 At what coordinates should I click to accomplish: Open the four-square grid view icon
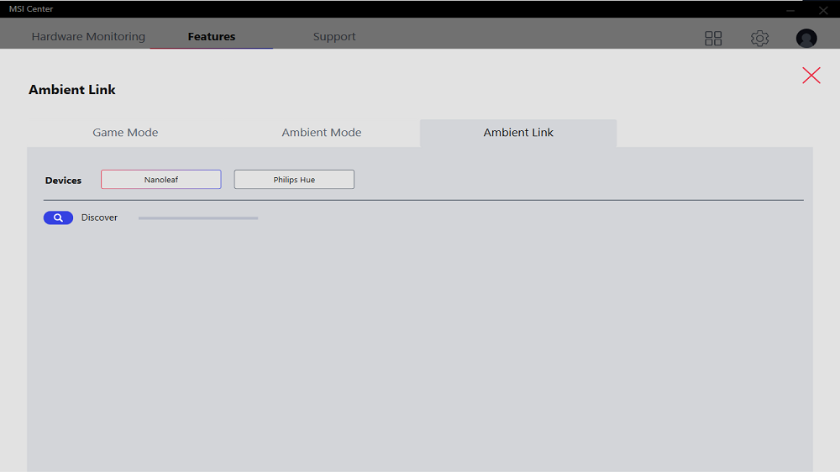tap(713, 38)
